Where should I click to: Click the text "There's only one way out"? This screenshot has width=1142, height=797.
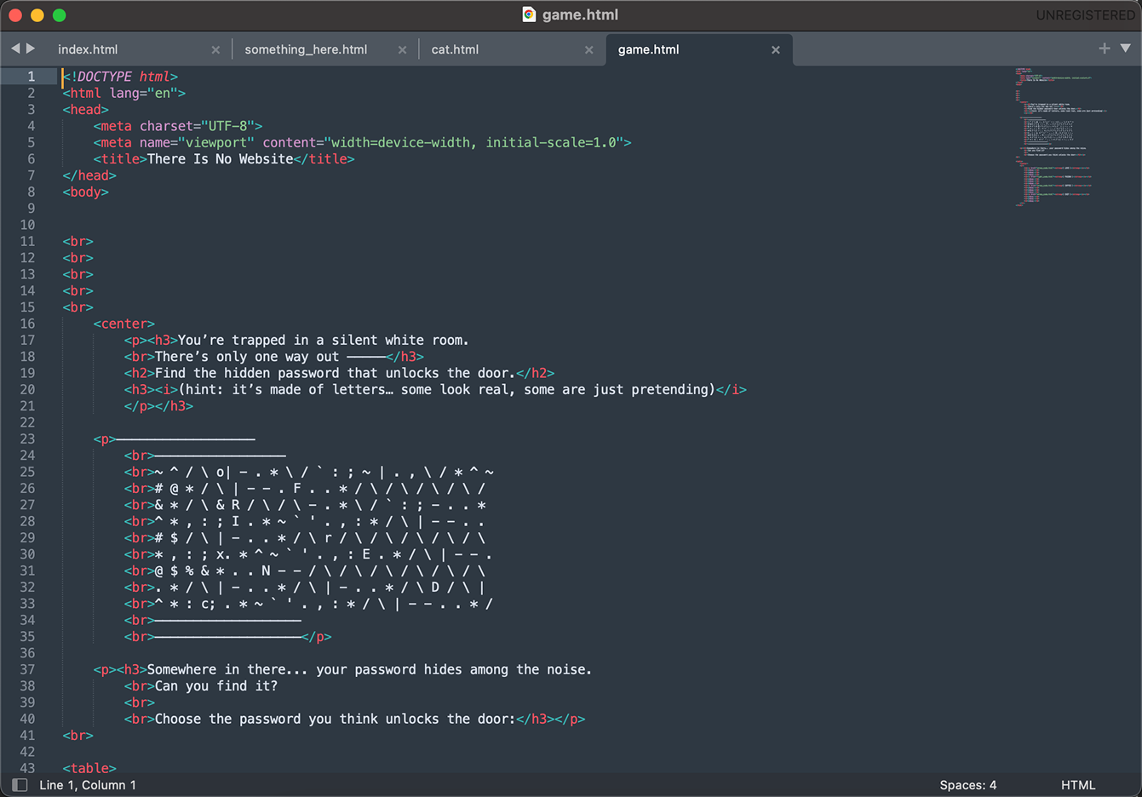tap(247, 357)
